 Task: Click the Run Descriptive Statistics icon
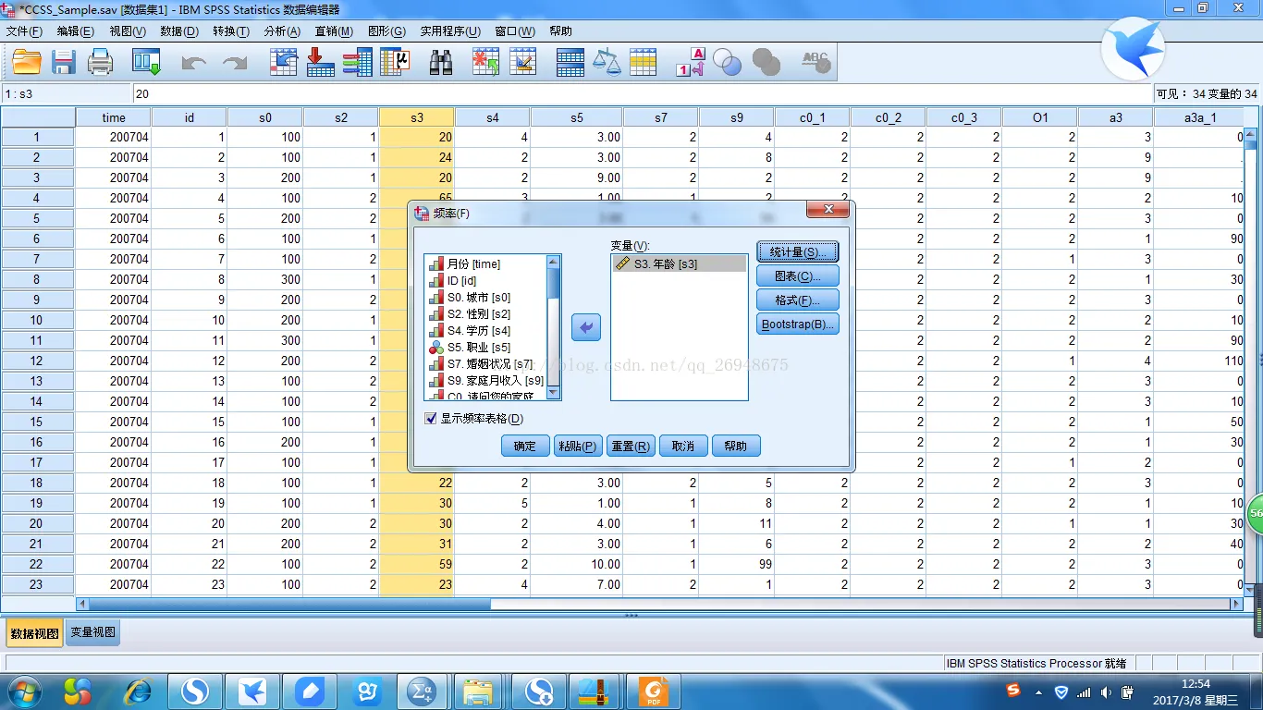(x=395, y=62)
